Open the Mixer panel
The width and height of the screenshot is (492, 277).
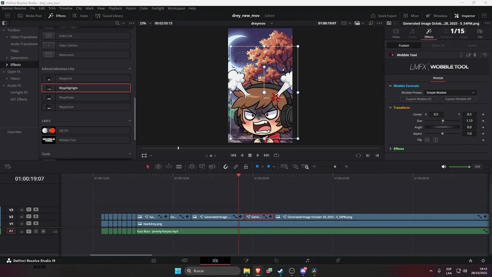[411, 16]
